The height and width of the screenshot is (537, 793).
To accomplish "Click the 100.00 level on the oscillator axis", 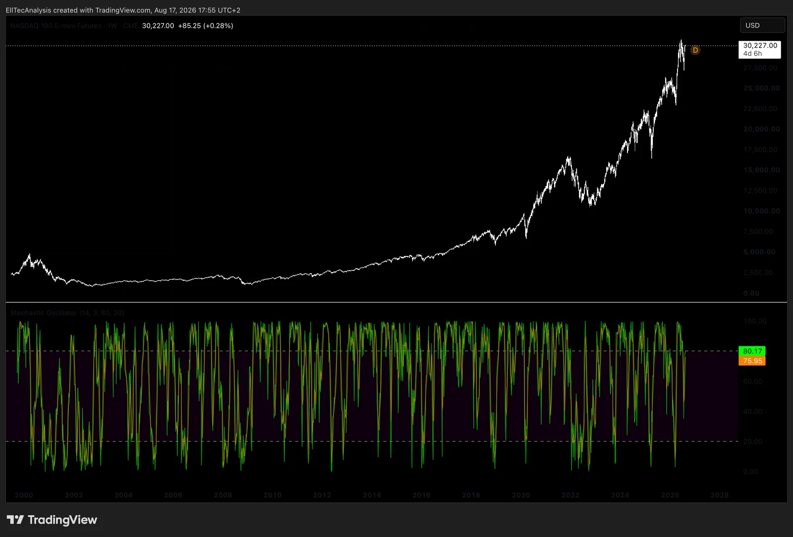I will tap(755, 321).
